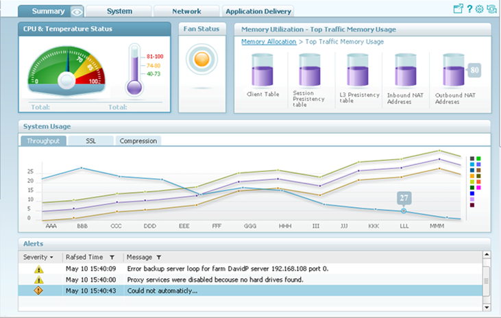Select the dark gray legend swatch
This screenshot has width=501, height=318.
(x=472, y=158)
